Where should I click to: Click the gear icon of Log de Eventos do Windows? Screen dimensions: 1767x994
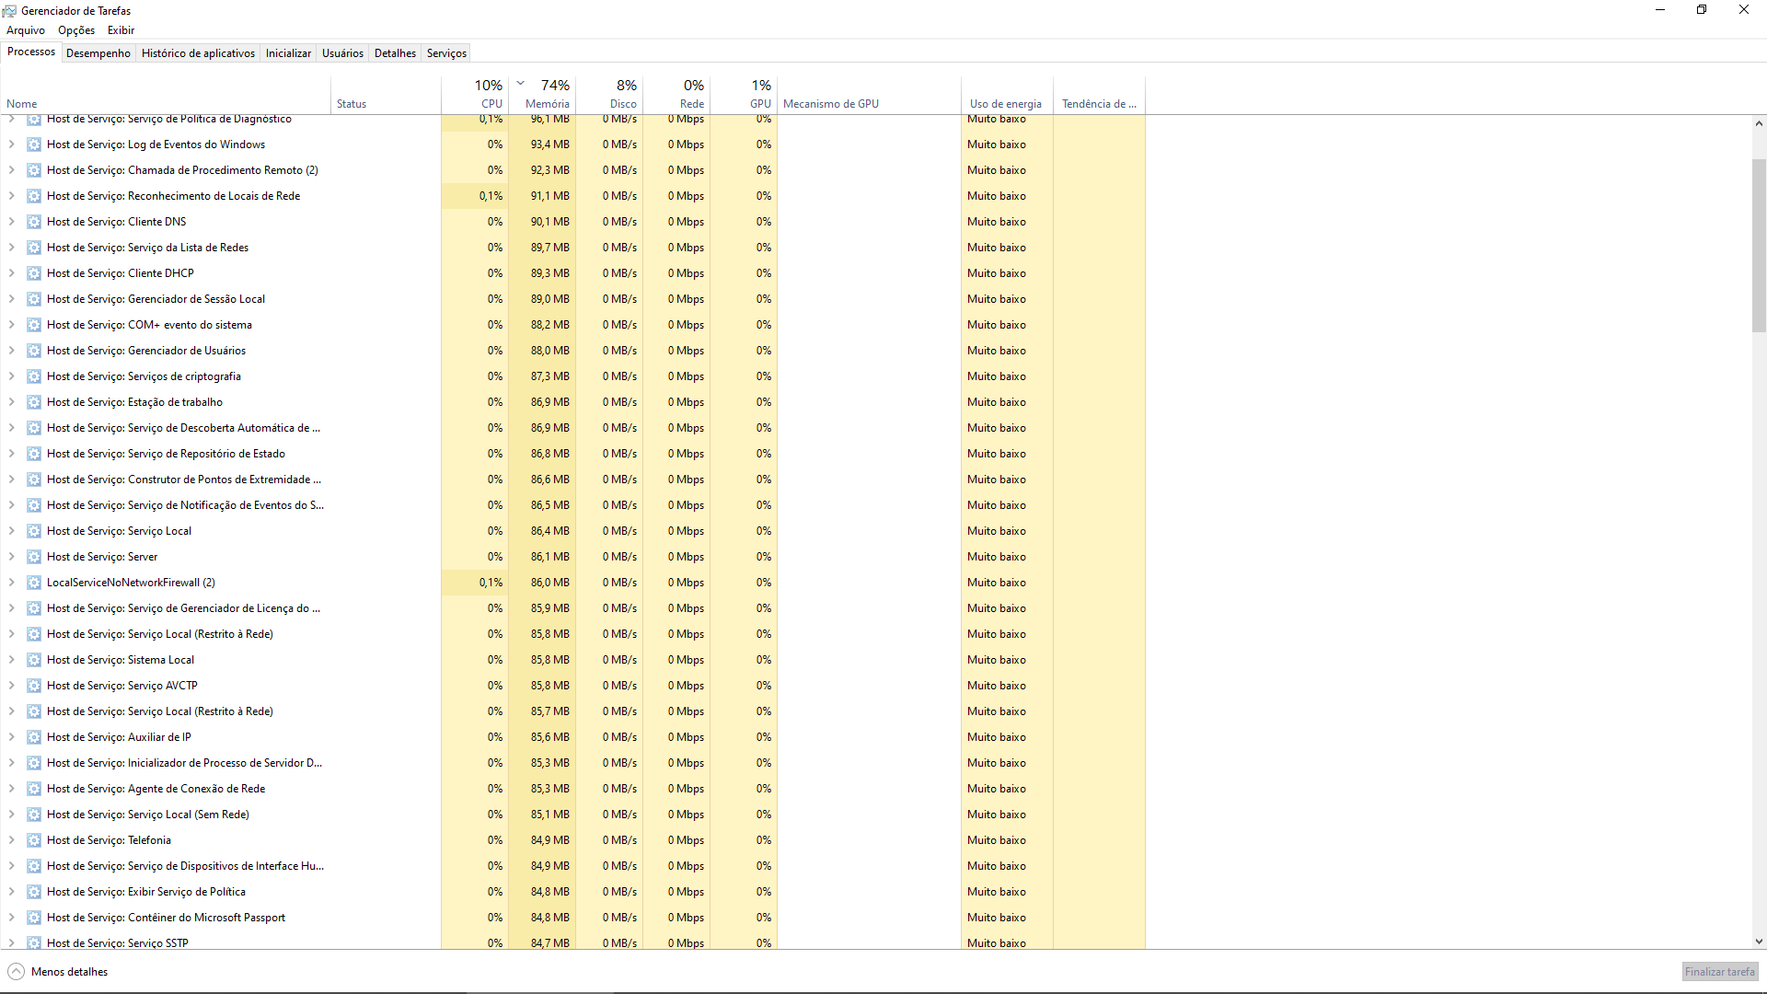34,144
